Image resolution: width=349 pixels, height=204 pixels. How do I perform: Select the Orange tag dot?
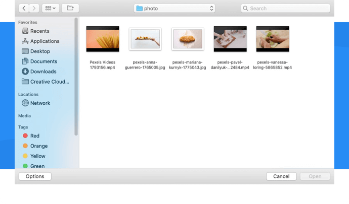coord(25,146)
